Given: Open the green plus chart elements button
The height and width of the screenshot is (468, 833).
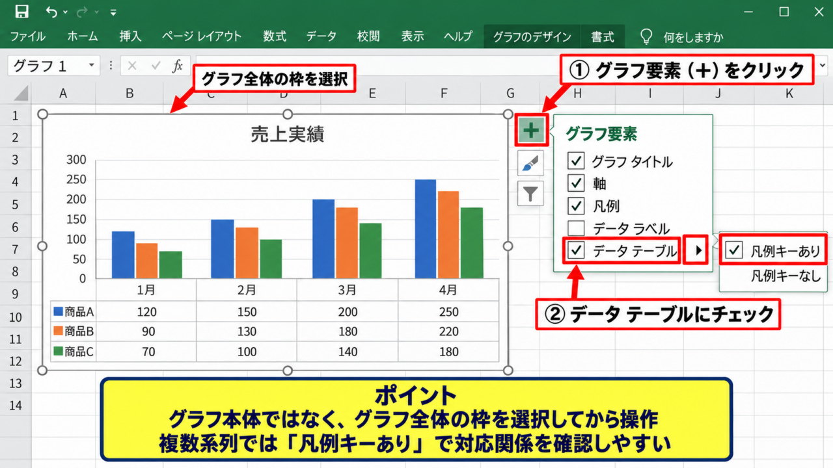Looking at the screenshot, I should coord(532,131).
